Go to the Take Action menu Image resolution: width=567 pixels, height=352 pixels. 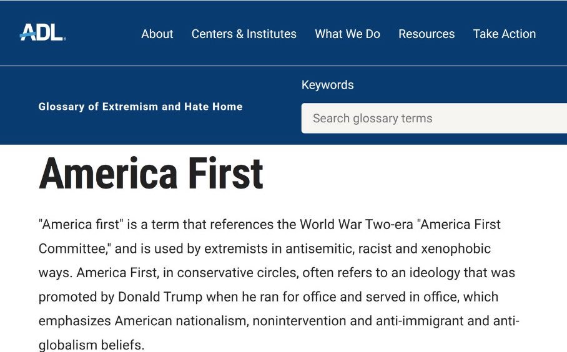[504, 34]
